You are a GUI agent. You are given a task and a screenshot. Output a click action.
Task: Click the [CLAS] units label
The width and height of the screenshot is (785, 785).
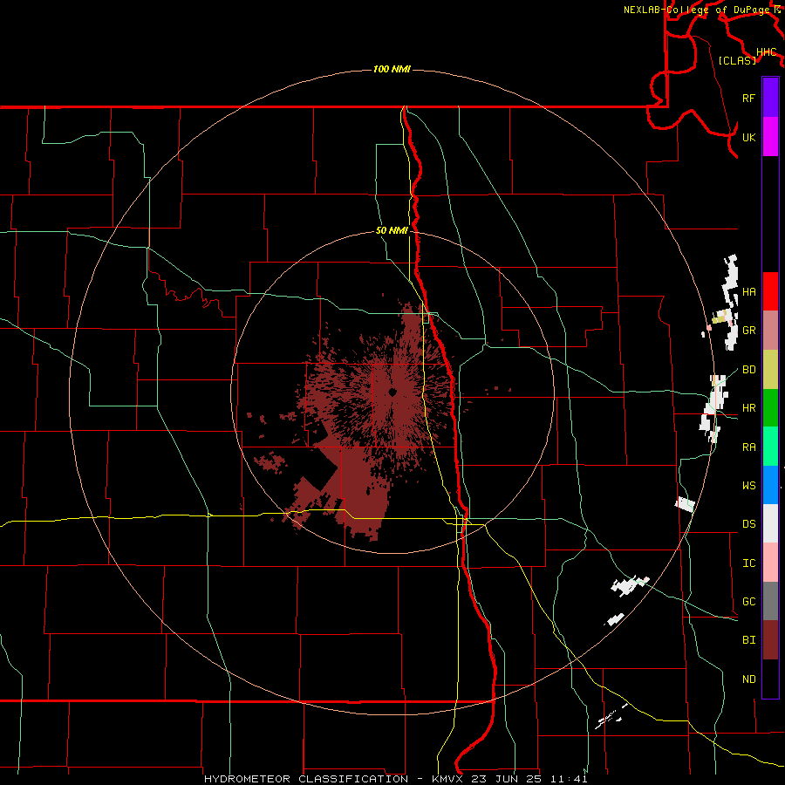[737, 60]
